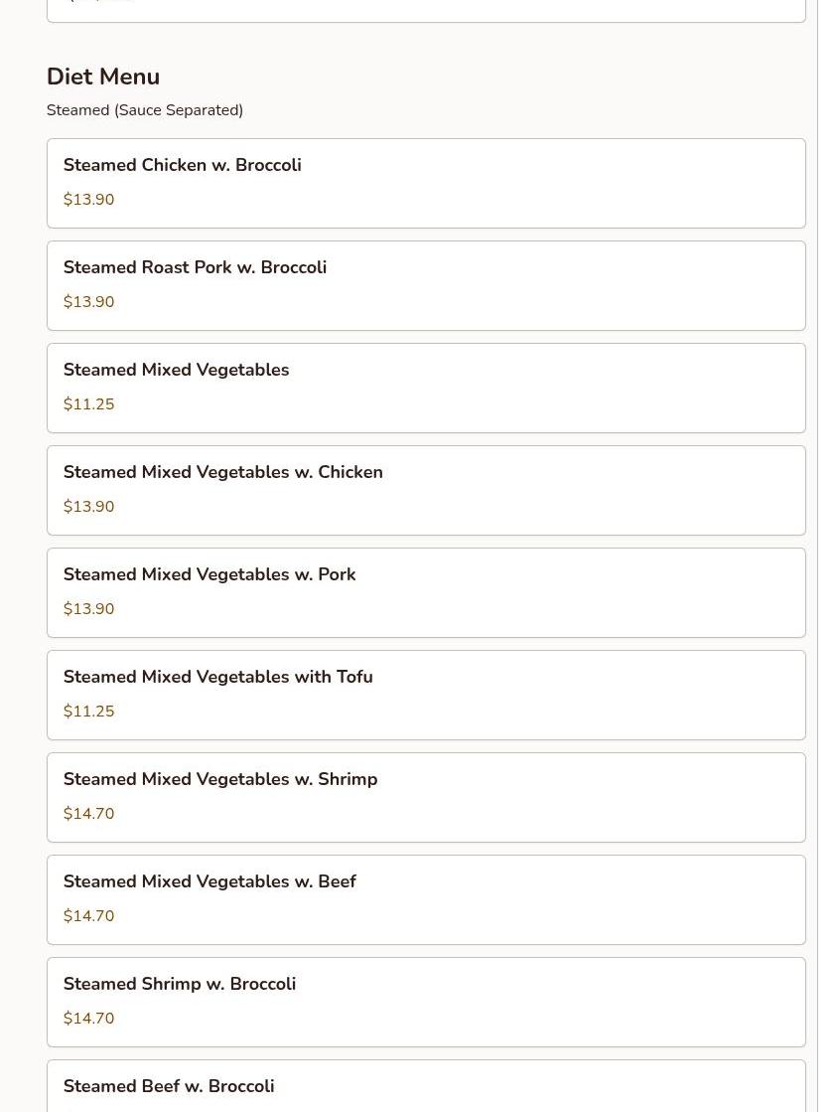
Task: Open Steamed Roast Pork w. Broccoli item
Action: point(195,267)
